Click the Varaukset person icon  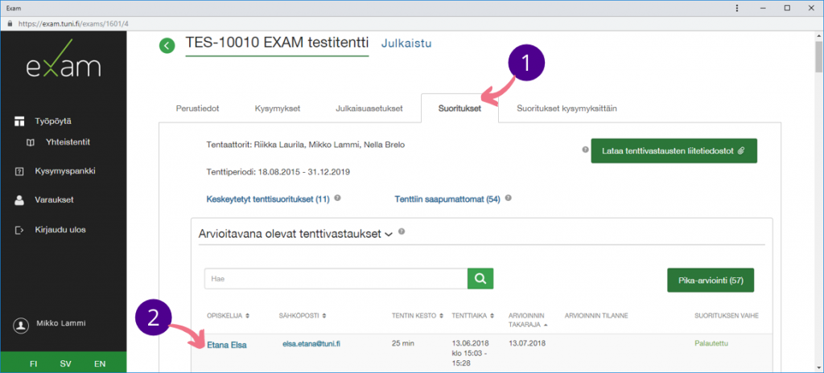20,200
